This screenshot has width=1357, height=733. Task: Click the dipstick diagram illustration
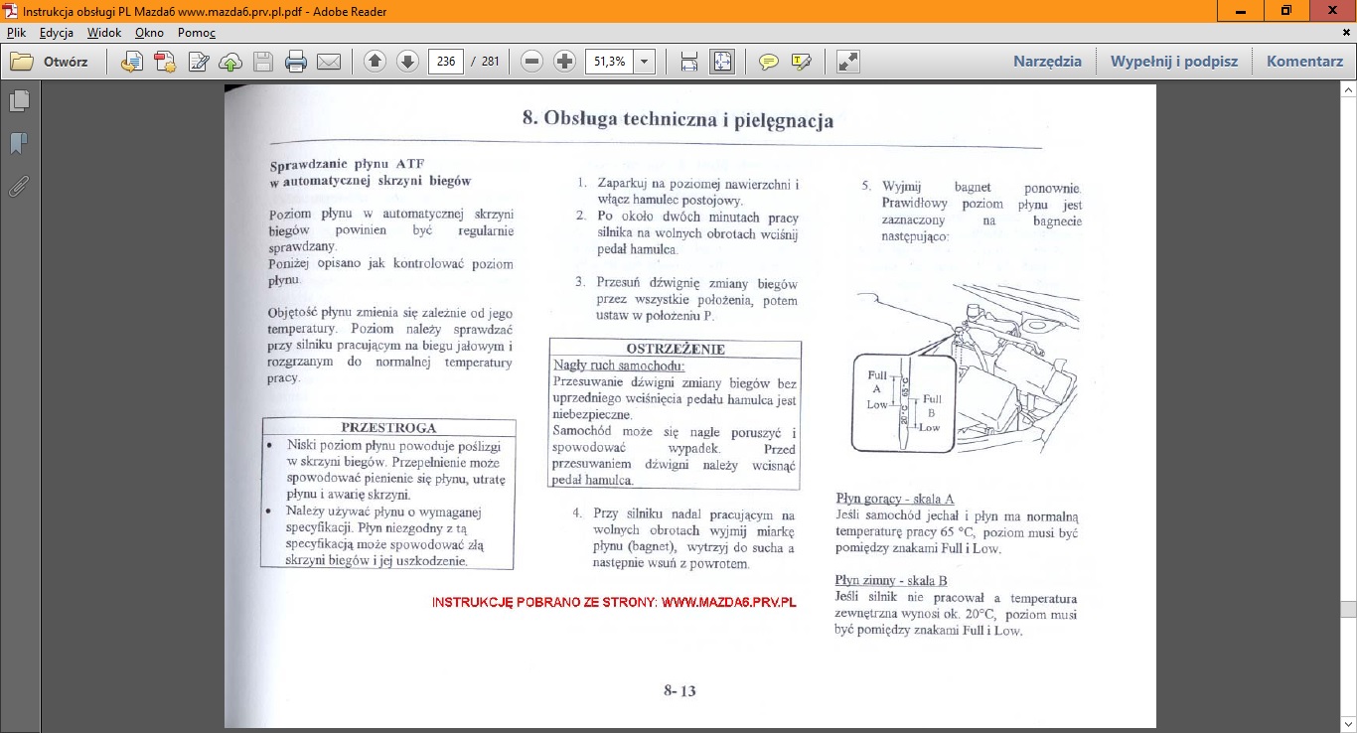[965, 369]
